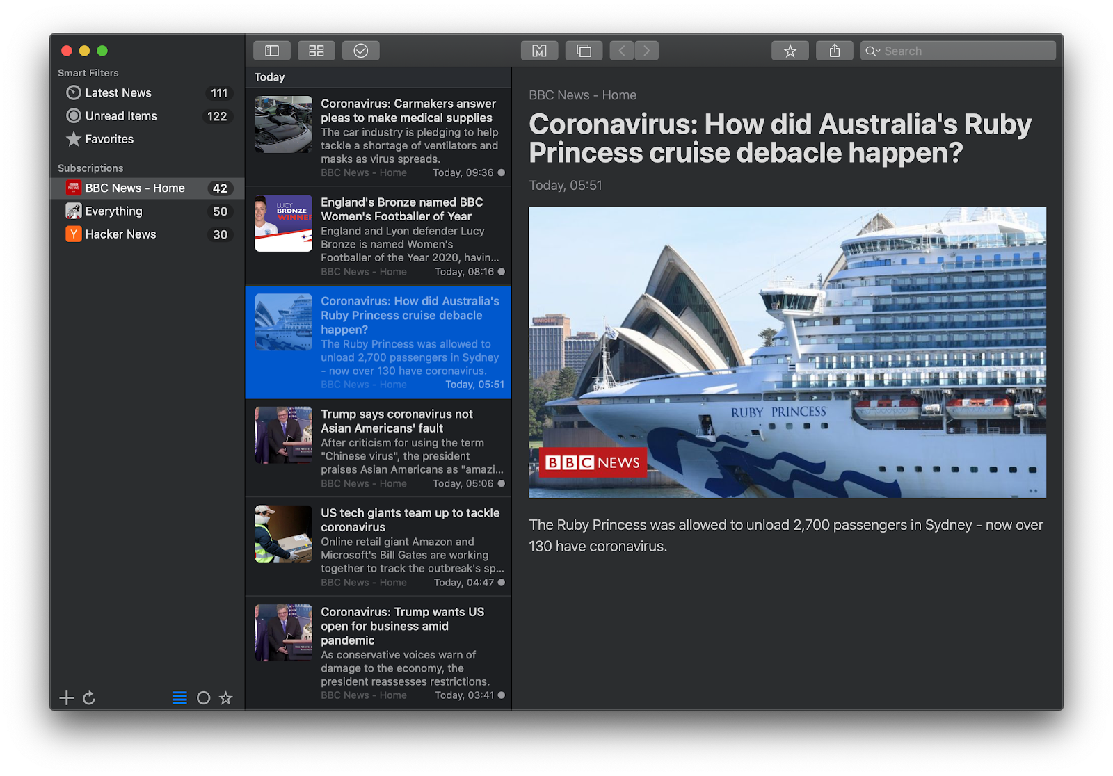Click Everything count badge 50
Viewport: 1113px width, 776px height.
coord(221,211)
